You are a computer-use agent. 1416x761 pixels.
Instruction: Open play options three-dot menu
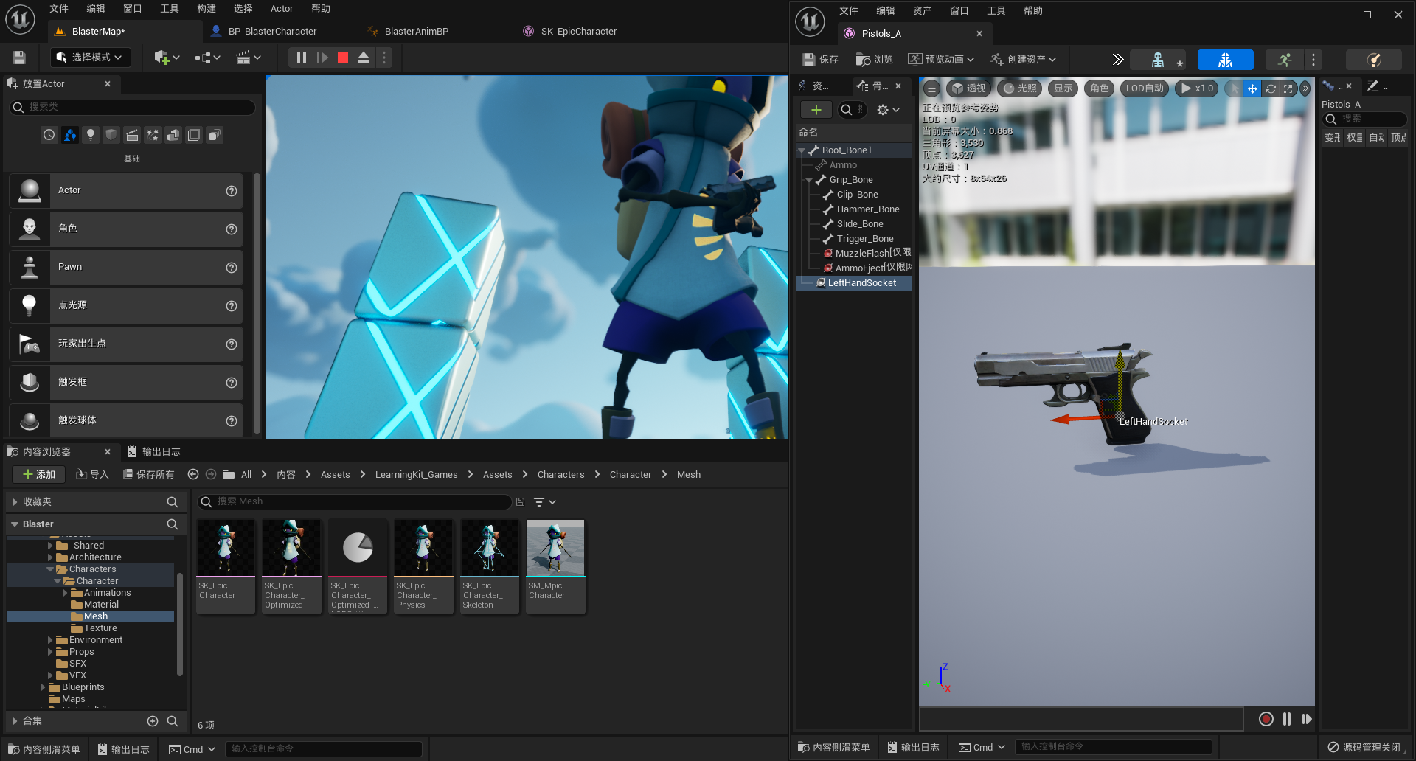pos(384,58)
